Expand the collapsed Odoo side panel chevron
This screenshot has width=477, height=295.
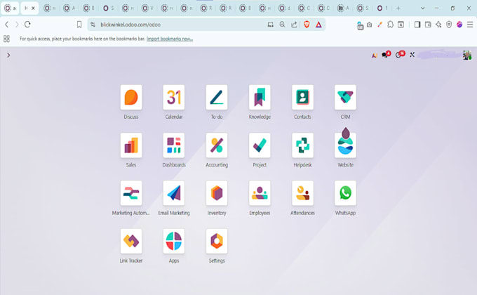click(x=8, y=55)
